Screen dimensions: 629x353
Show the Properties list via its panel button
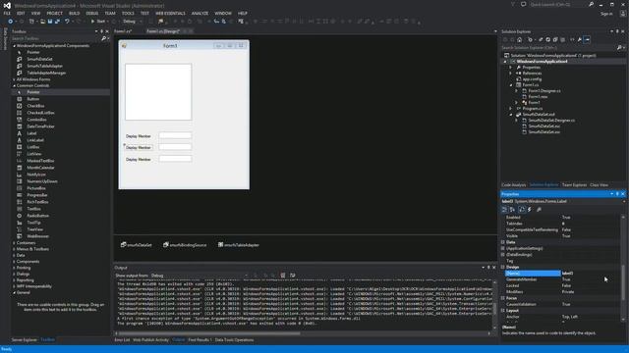pyautogui.click(x=522, y=209)
